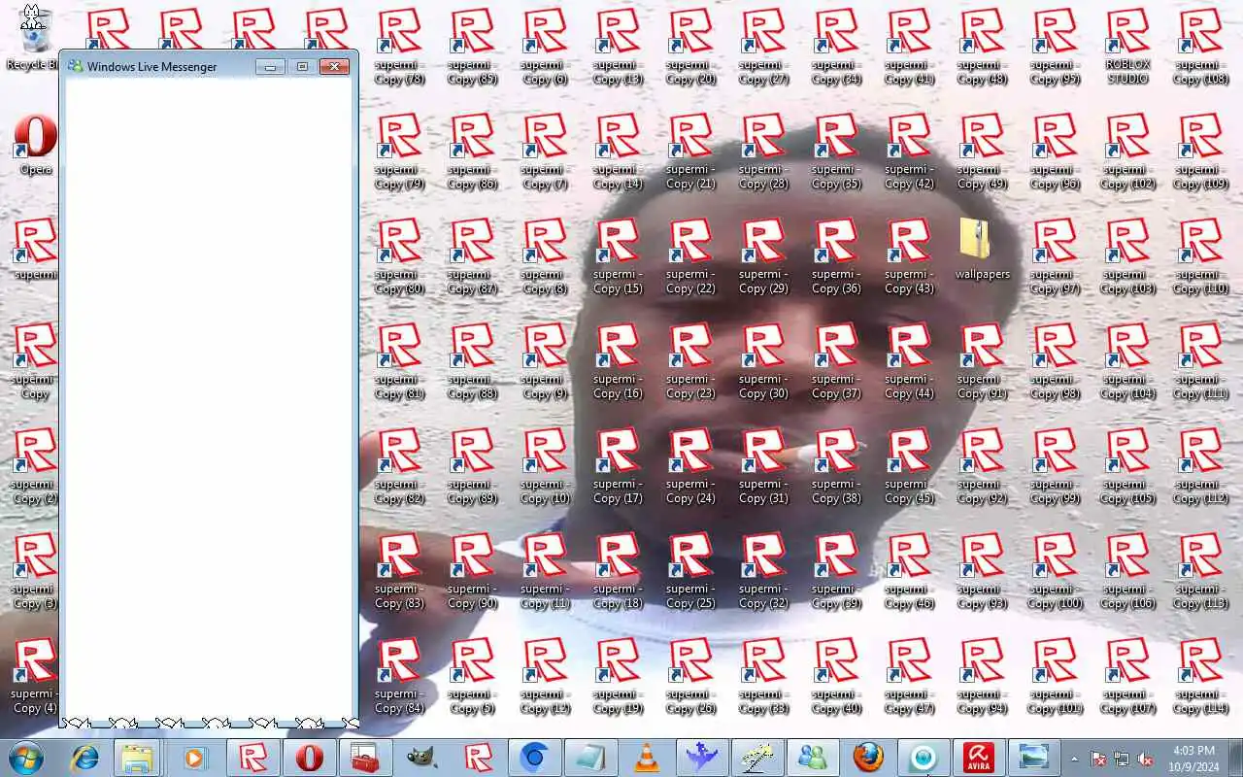Image resolution: width=1243 pixels, height=777 pixels.
Task: Launch Firefox from the taskbar
Action: click(x=869, y=758)
